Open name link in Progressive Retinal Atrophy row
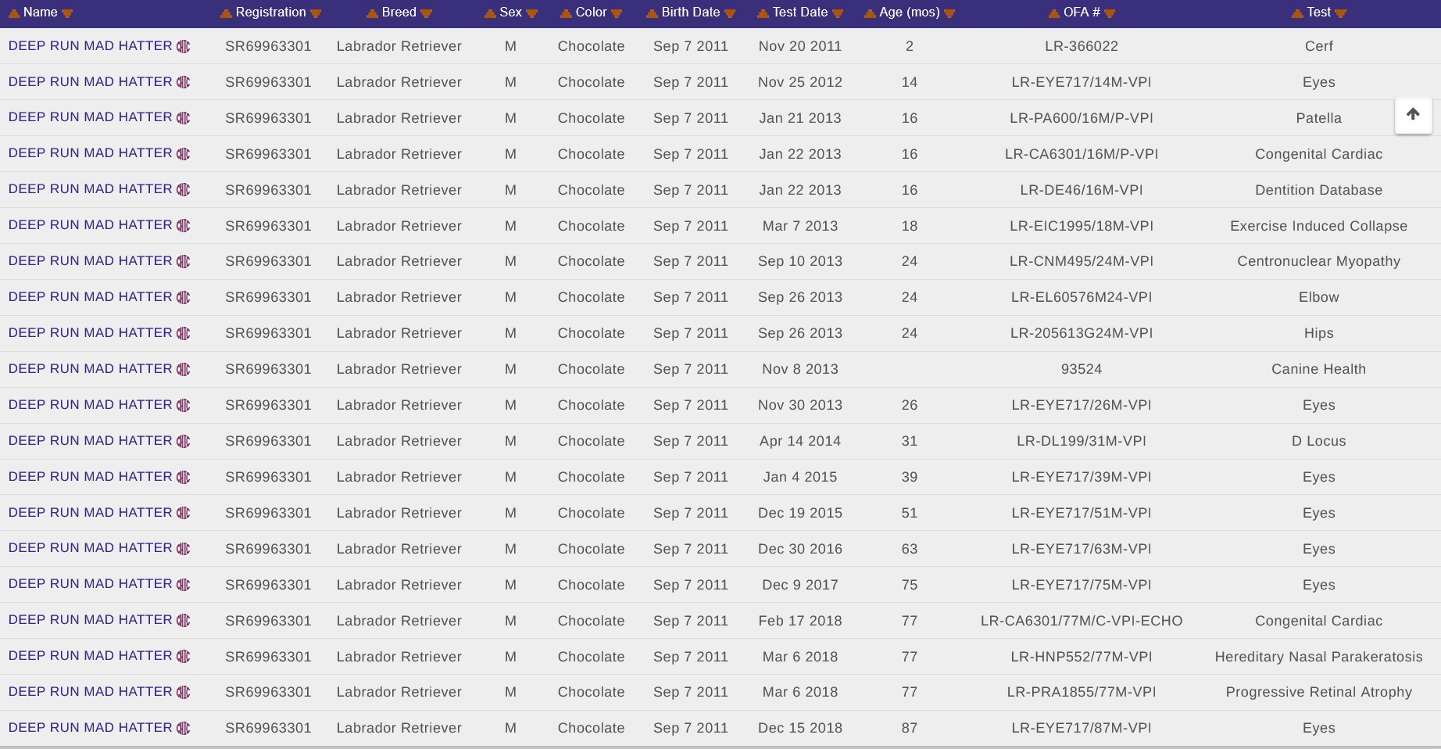The width and height of the screenshot is (1441, 749). tap(90, 692)
